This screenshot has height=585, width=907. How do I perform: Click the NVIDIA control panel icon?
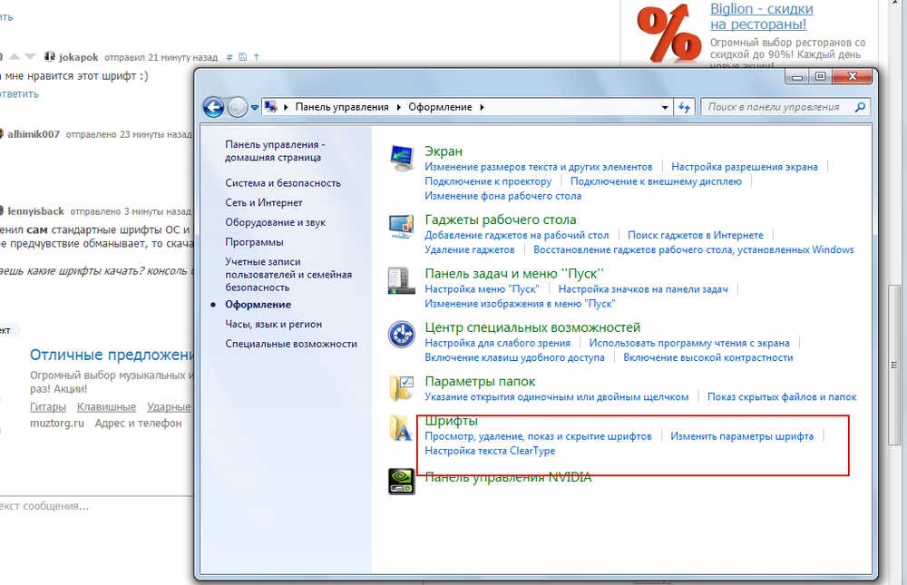(402, 481)
